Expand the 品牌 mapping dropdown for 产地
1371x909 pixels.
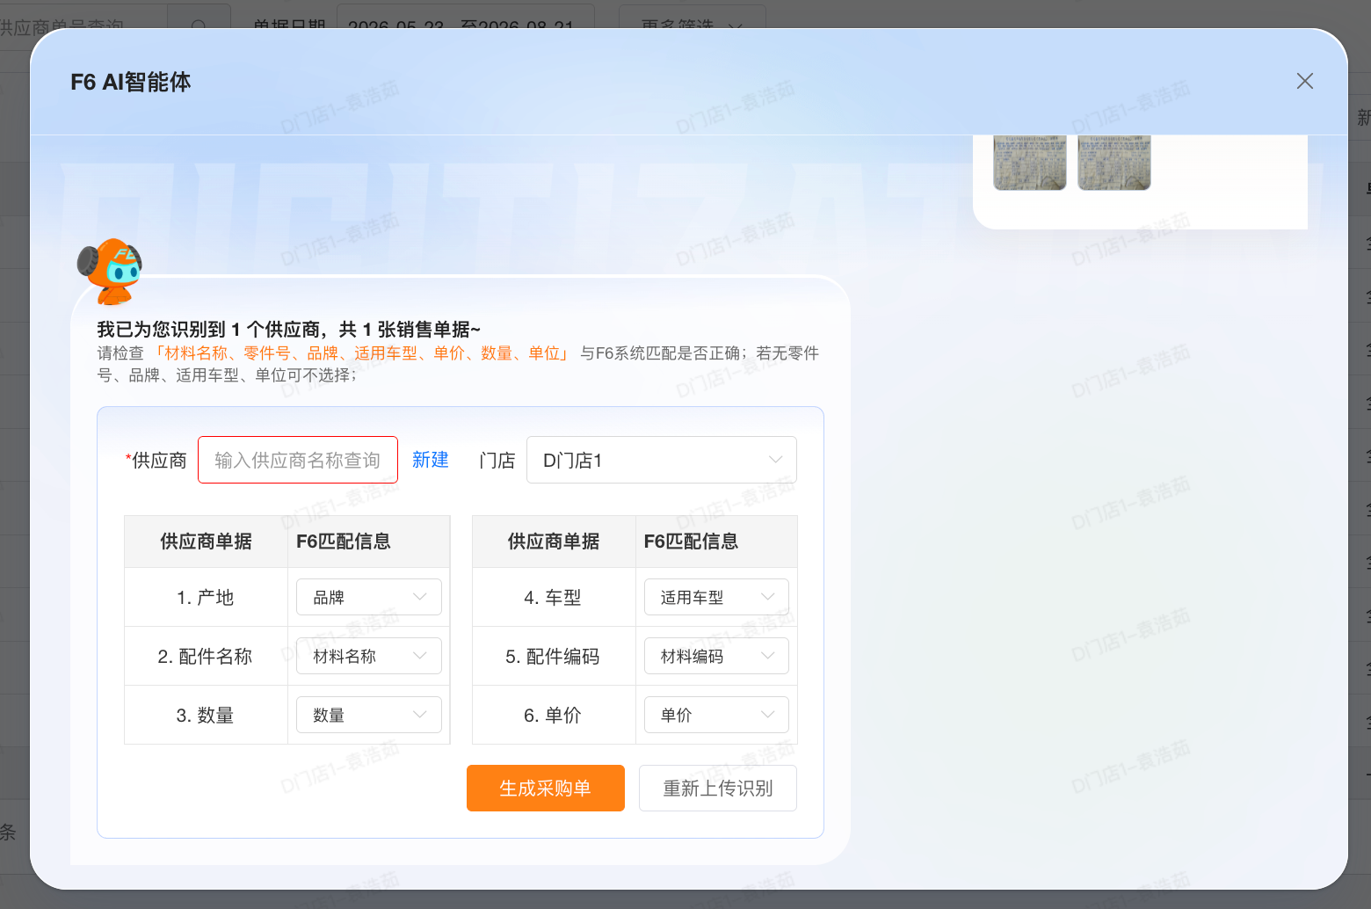[369, 597]
